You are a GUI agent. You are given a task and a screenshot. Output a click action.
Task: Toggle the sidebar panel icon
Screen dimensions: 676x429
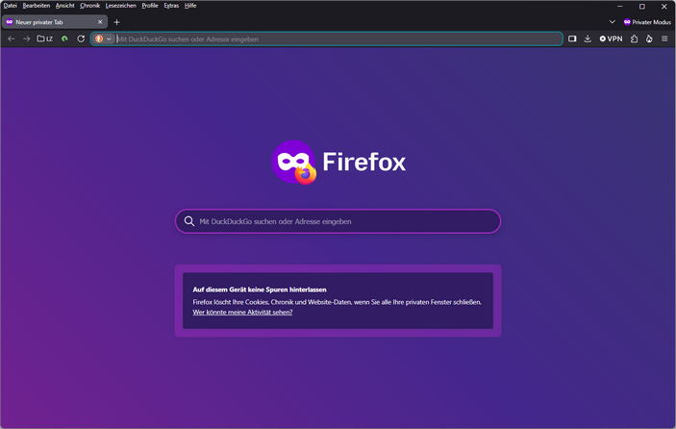pyautogui.click(x=572, y=38)
